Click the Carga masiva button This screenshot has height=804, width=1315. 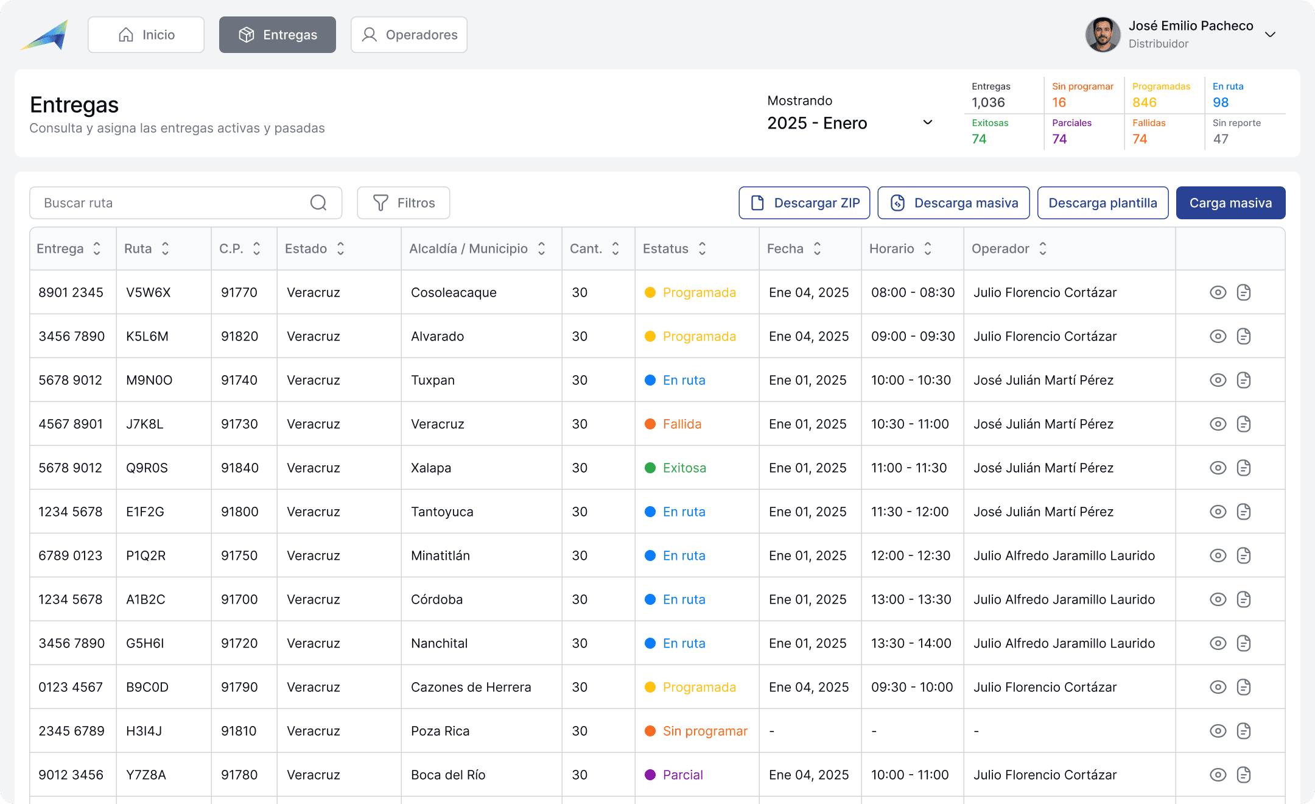tap(1230, 203)
